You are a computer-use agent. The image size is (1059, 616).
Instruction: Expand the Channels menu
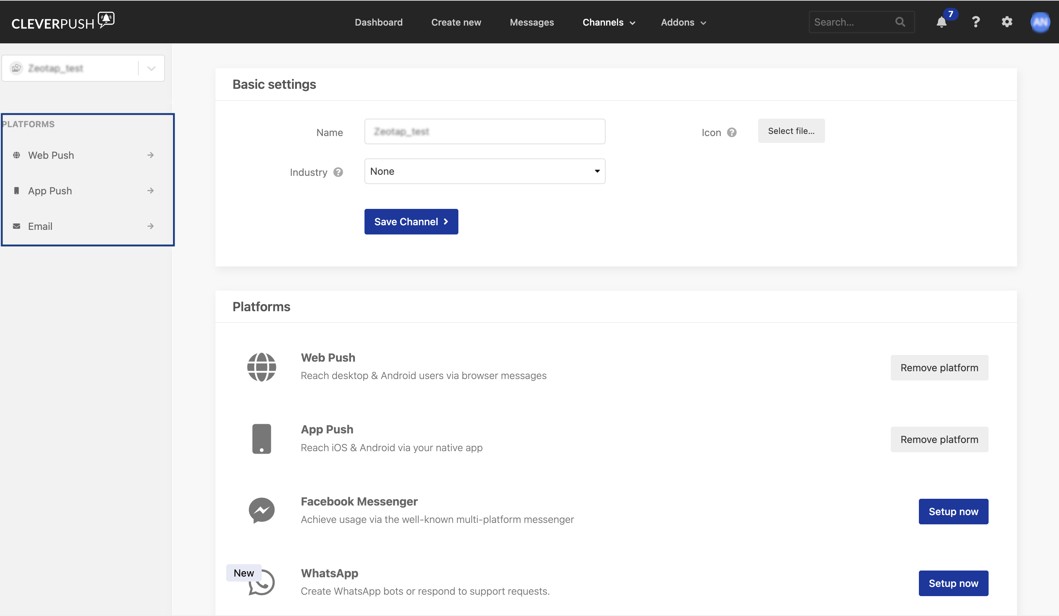[608, 22]
